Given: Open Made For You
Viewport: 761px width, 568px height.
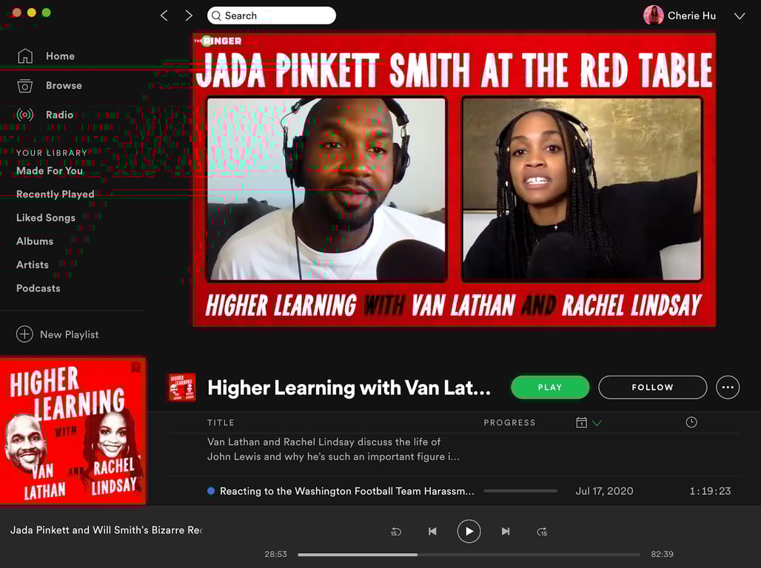Looking at the screenshot, I should coord(50,171).
